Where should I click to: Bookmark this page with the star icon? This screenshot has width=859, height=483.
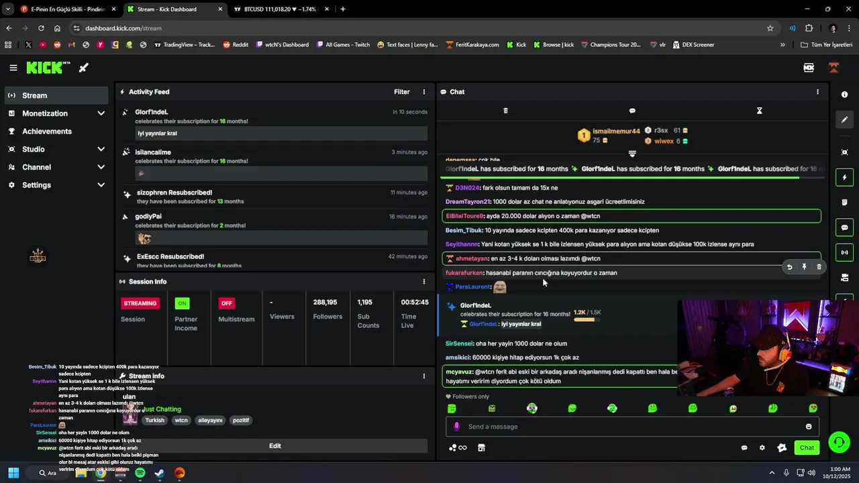pos(770,28)
